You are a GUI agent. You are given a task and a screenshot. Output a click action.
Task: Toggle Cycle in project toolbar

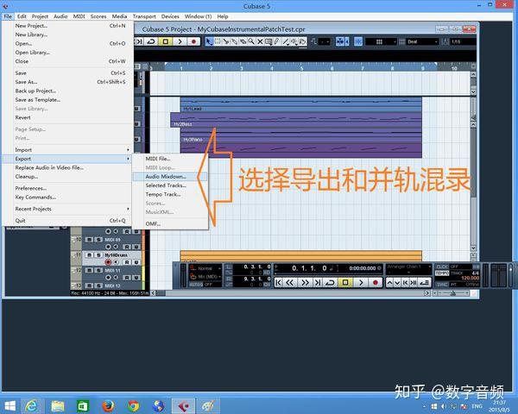click(x=151, y=41)
